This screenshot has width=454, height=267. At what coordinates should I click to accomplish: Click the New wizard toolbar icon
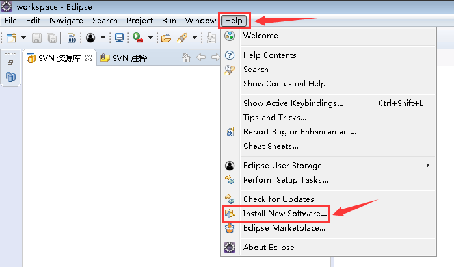tap(11, 38)
